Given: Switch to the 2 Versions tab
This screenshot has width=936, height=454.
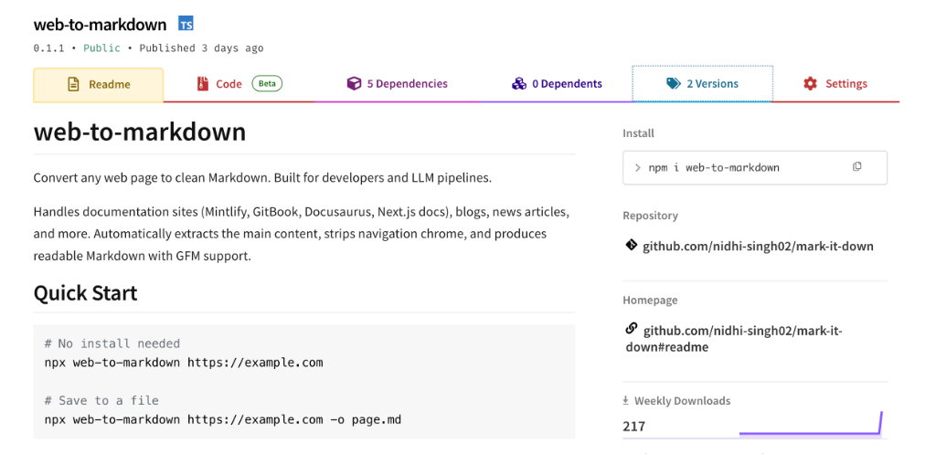Looking at the screenshot, I should 703,84.
